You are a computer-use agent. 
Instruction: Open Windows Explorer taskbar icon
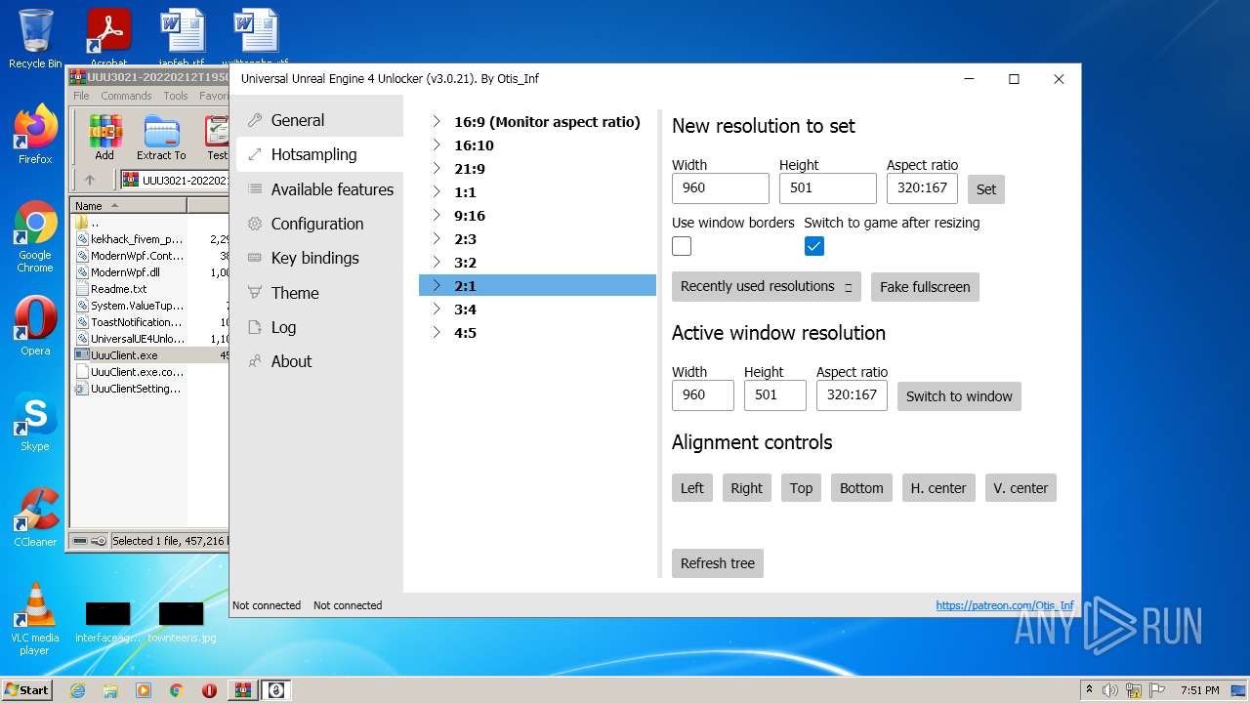(110, 690)
